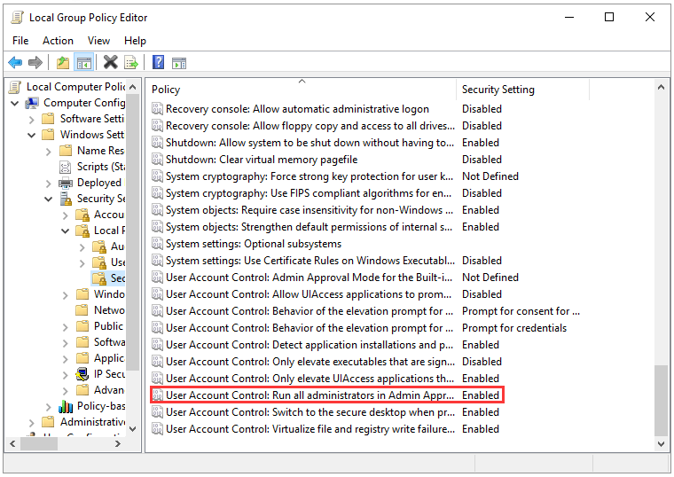Click tree pane scroll down arrow
Screen dimensions: 674x477
click(133, 429)
